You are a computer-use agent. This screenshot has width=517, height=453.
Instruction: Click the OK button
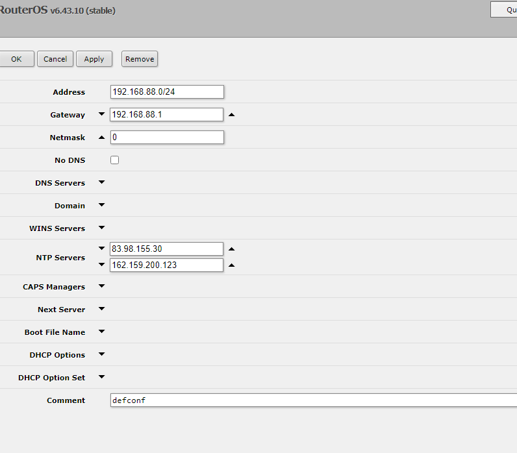click(16, 59)
